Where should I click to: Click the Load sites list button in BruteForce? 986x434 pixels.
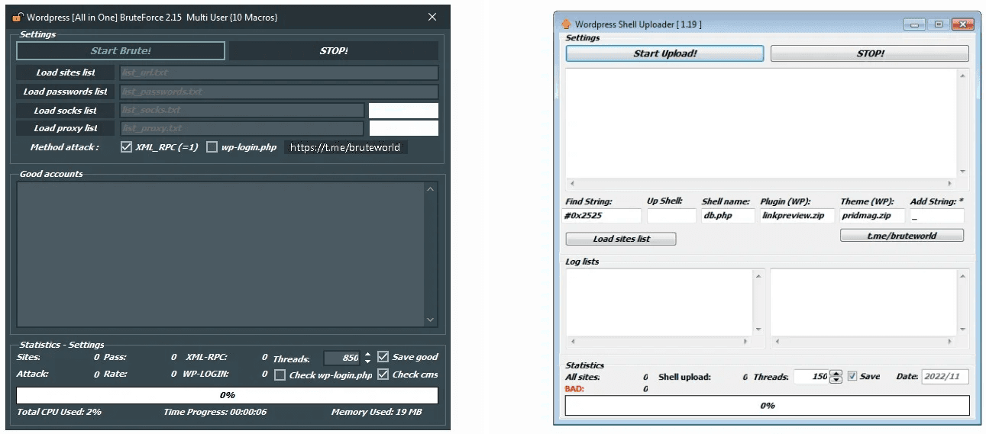[66, 72]
